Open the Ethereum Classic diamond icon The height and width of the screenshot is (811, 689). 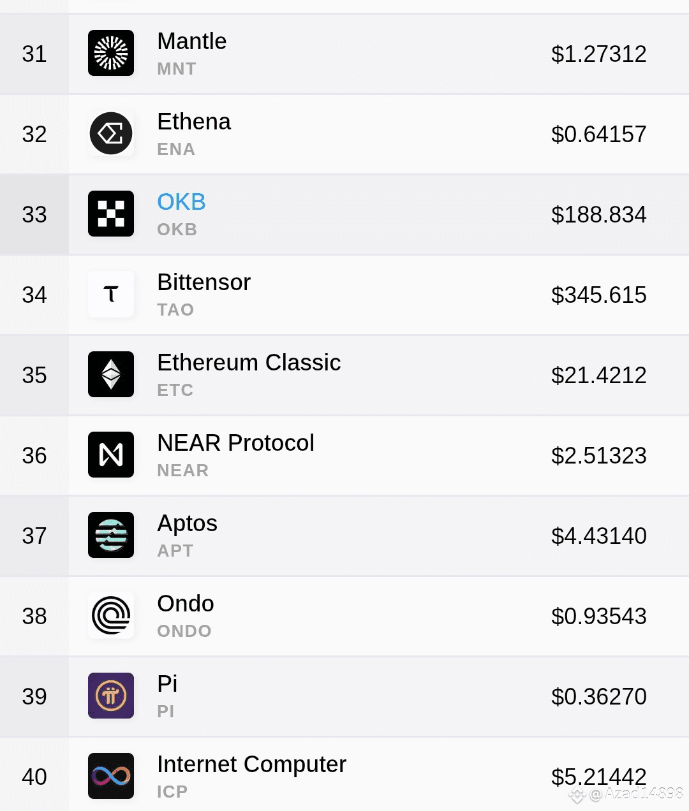pyautogui.click(x=111, y=374)
